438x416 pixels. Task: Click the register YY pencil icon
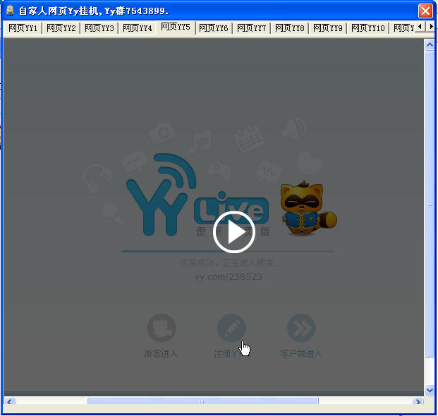231,328
